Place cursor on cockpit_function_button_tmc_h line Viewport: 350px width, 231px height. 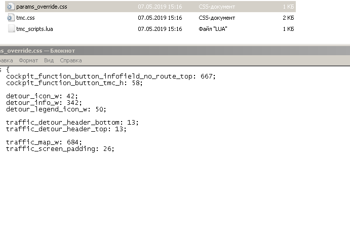[x=74, y=83]
